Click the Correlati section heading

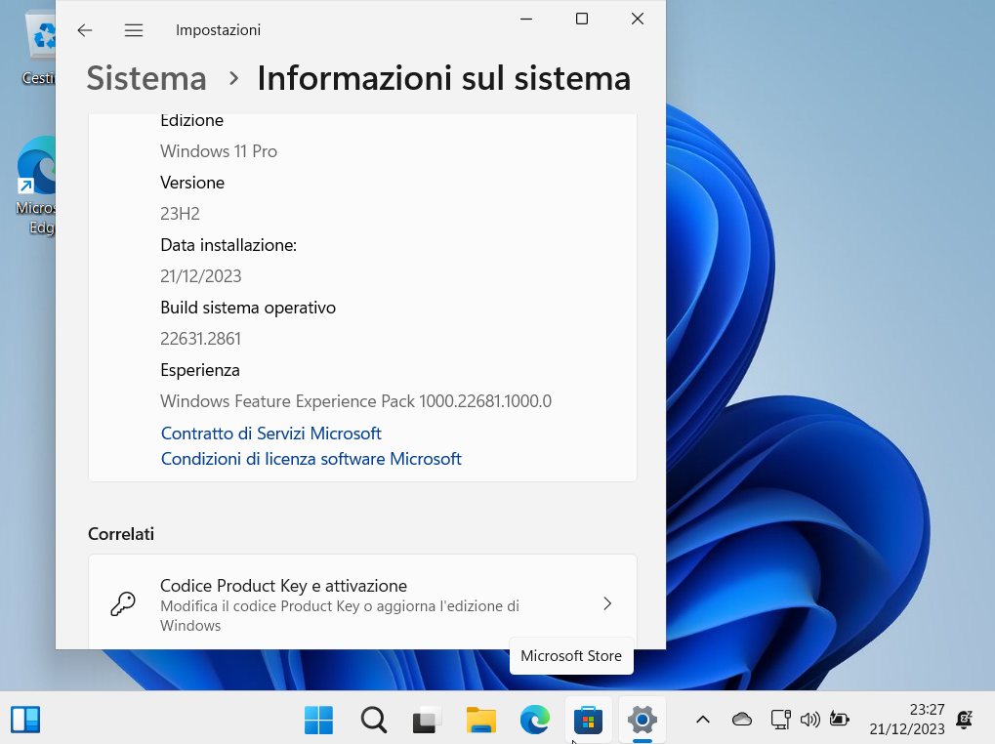(120, 534)
